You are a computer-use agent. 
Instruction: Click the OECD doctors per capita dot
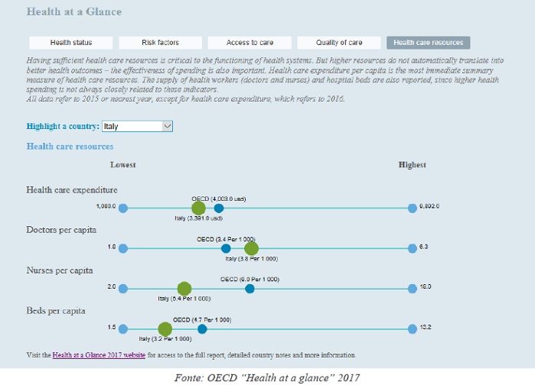[226, 248]
